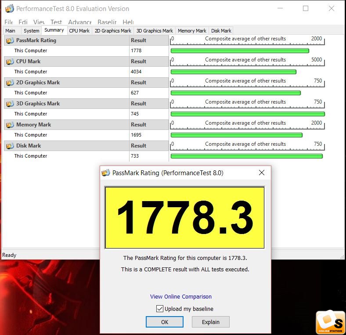Viewport: 346px width, 335px height.
Task: Click the PassMark Rating green result bar
Action: (240, 51)
